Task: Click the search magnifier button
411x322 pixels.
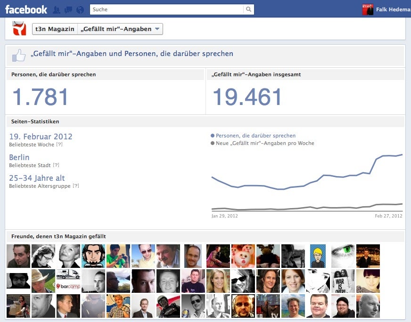Action: 248,9
